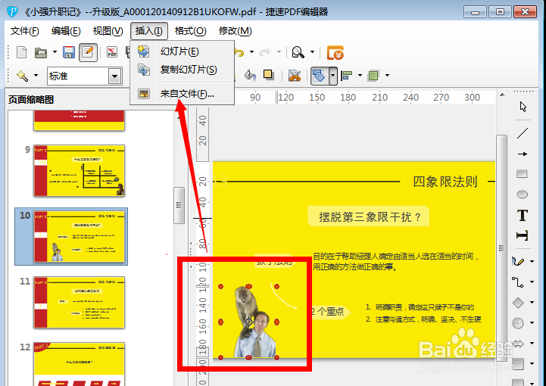This screenshot has height=386, width=546.
Task: Close the 插入(I) menu
Action: pos(149,31)
